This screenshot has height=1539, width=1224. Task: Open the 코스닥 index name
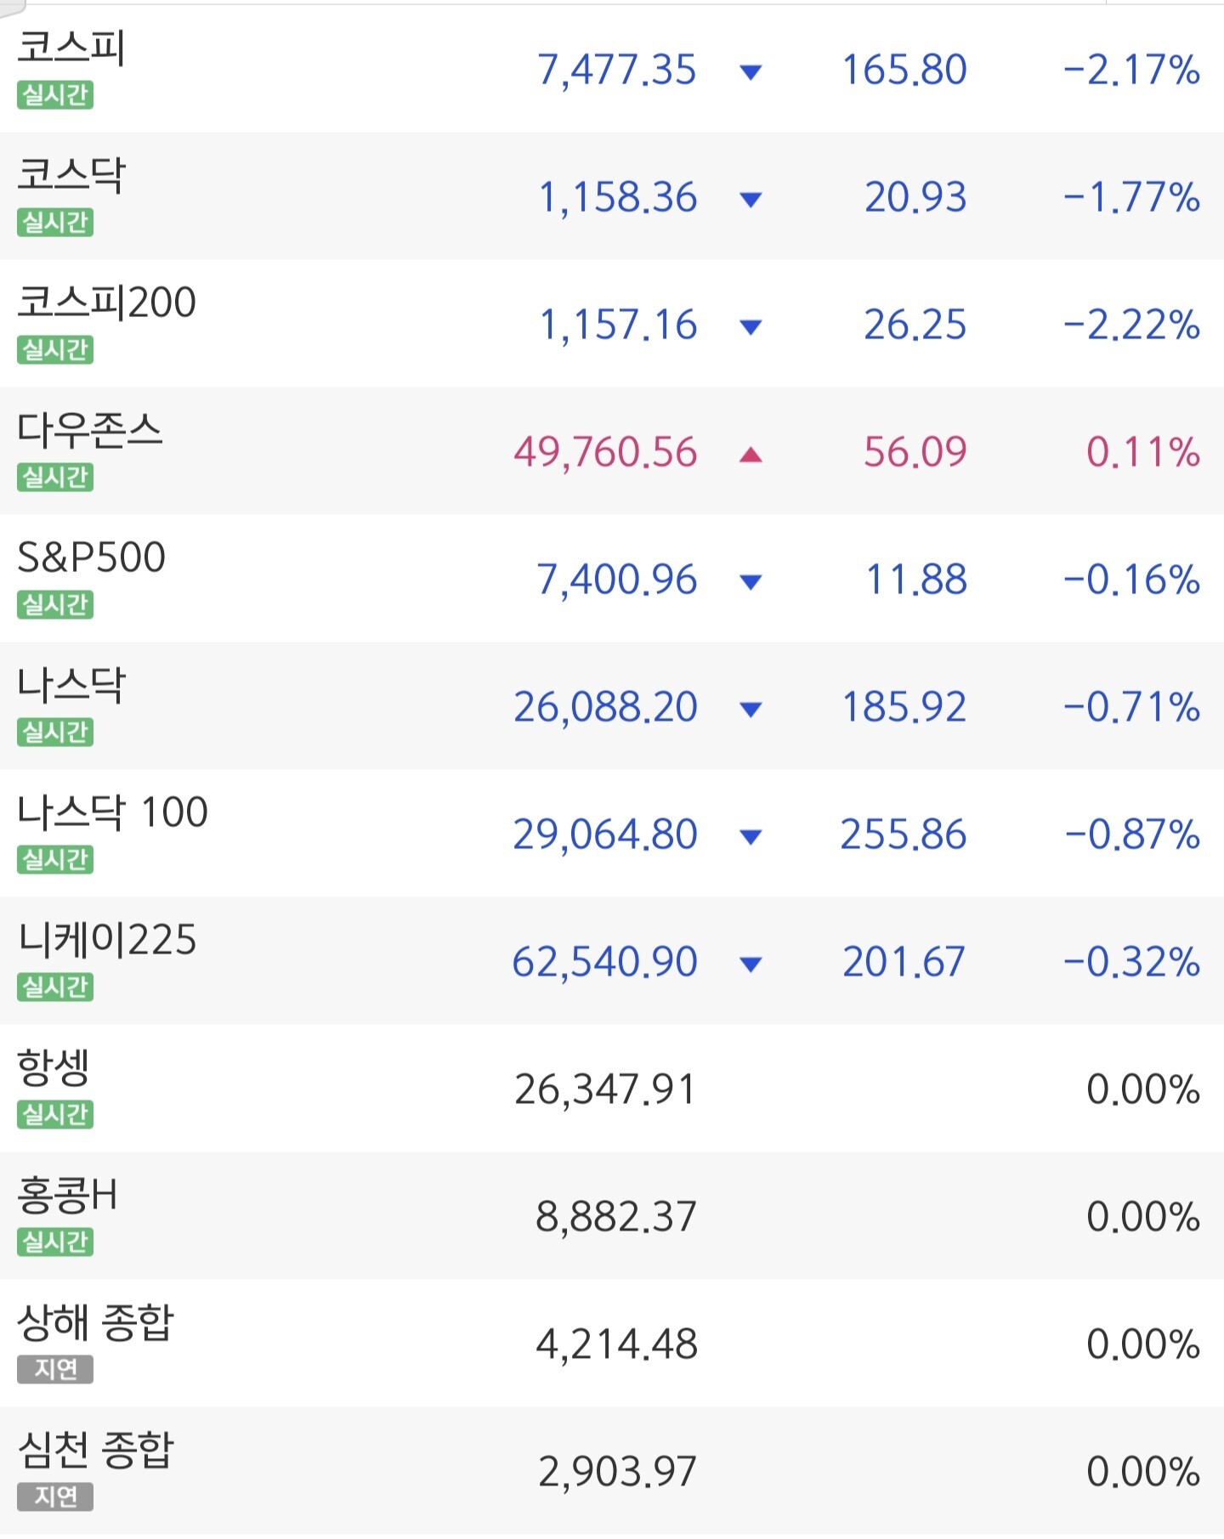71,175
